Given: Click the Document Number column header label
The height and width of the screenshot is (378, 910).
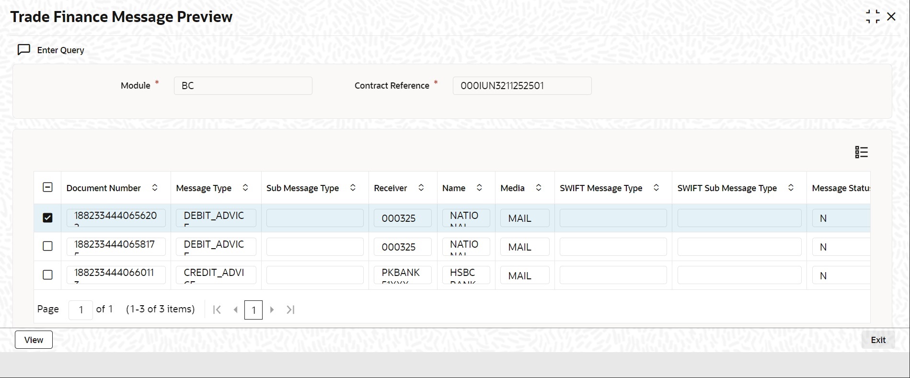Looking at the screenshot, I should [104, 188].
